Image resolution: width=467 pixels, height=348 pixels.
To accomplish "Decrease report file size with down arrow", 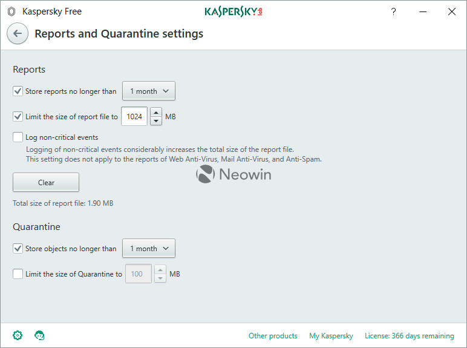I will pos(156,120).
